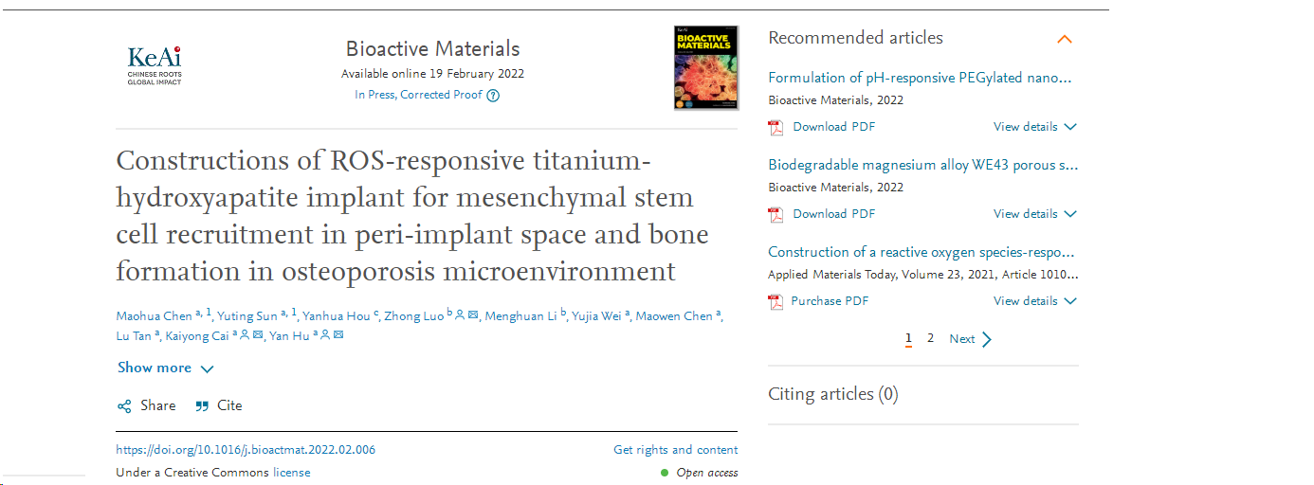The image size is (1314, 485).
Task: Click the Share icon
Action: 124,406
